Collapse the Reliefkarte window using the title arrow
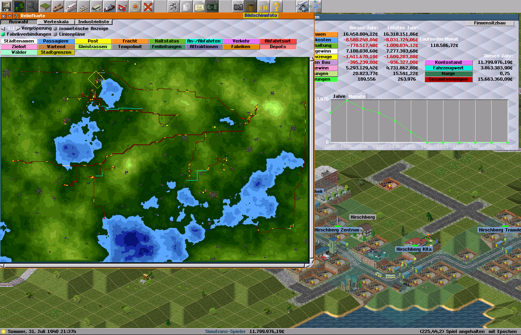This screenshot has height=335, width=521. tap(10, 16)
